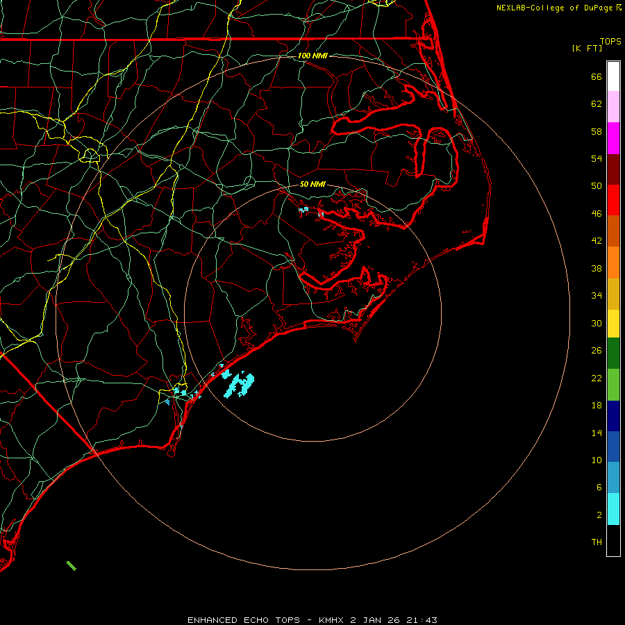625x625 pixels.
Task: Click the white swatch in the tops legend
Action: [613, 76]
